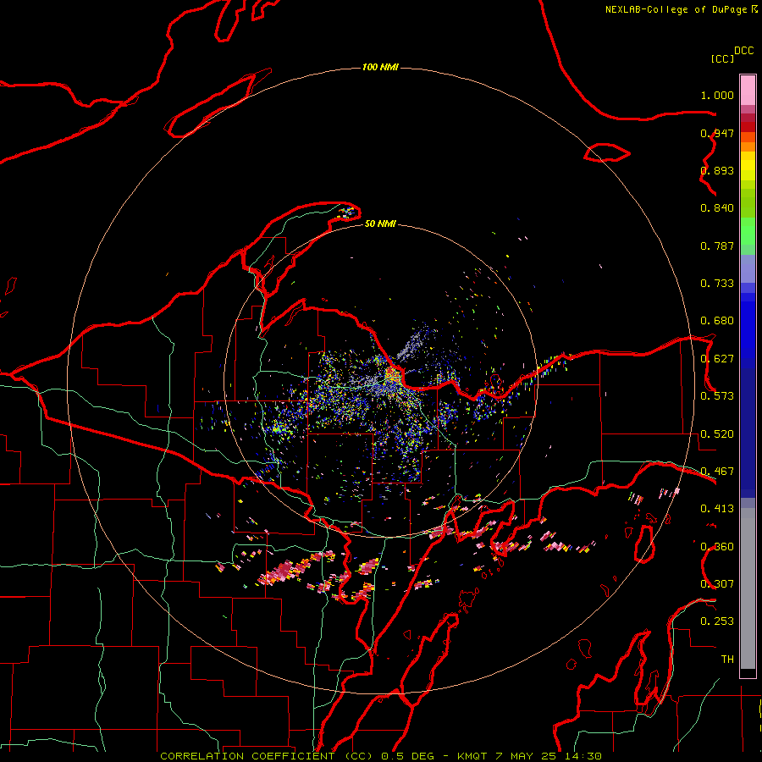Select the 0.253 legend value
The height and width of the screenshot is (762, 762).
pyautogui.click(x=717, y=621)
